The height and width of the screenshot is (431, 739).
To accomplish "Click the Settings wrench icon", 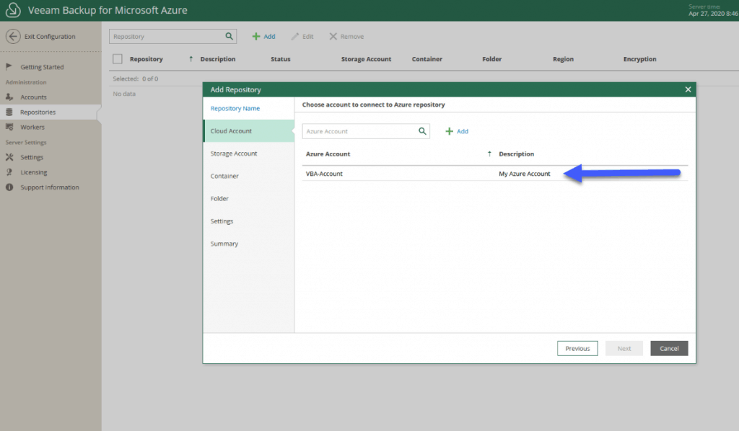I will tap(9, 157).
